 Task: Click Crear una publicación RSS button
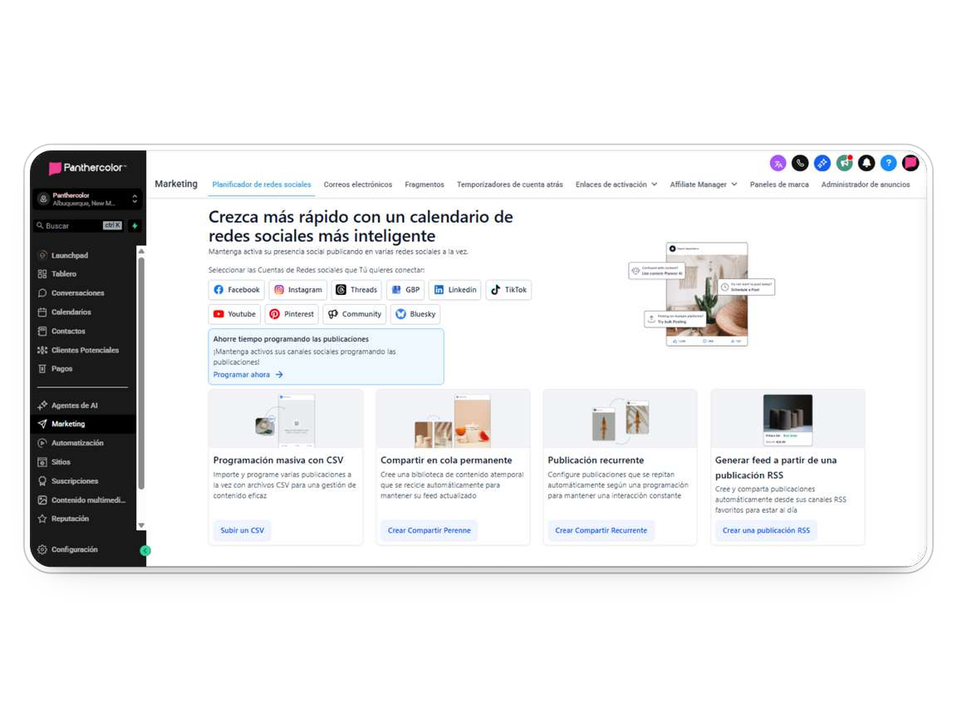[766, 530]
